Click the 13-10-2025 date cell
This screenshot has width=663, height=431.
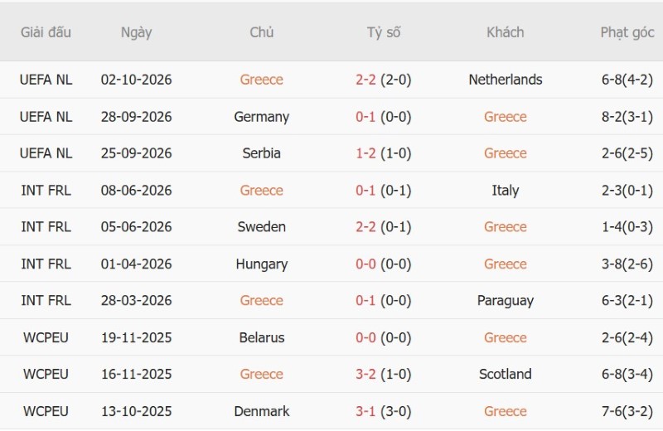point(136,411)
